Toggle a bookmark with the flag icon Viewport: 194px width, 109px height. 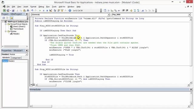pos(142,11)
